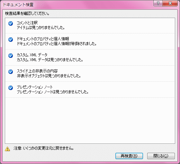Click the checkmark icon beside コメントと注釈
This screenshot has width=180, height=164.
click(11, 23)
